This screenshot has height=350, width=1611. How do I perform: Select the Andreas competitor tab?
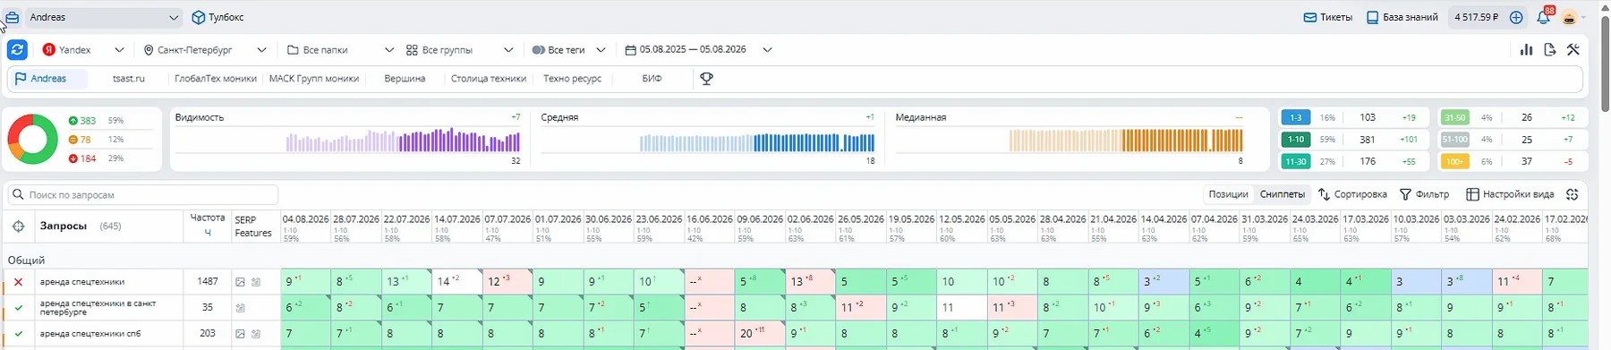[x=48, y=79]
